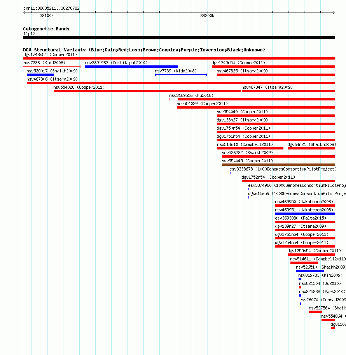The height and width of the screenshot is (355, 346).
Task: Open the esv3693080 (Palta2015) label
Action: coord(301,218)
